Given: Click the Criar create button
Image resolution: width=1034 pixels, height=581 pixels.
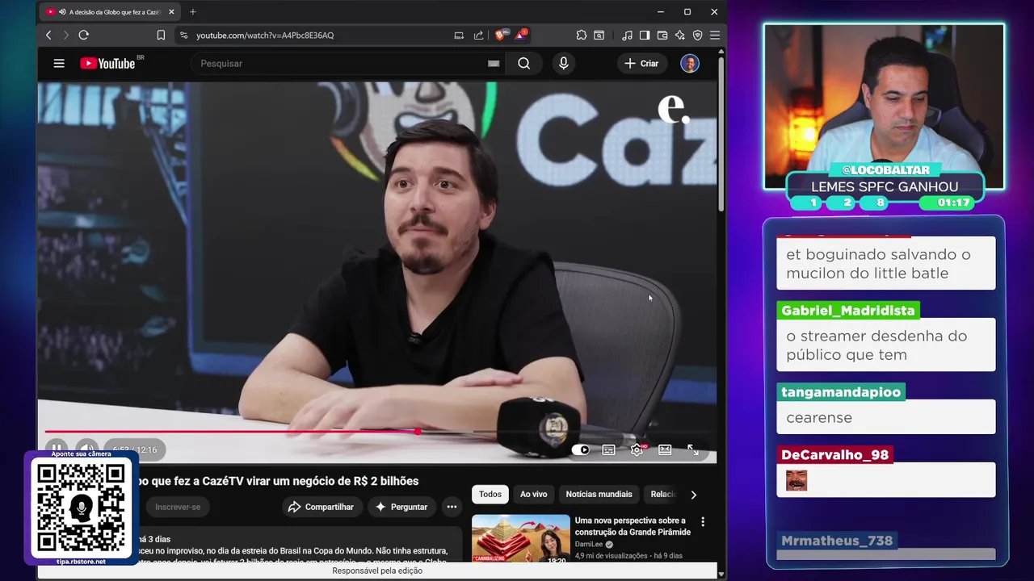Looking at the screenshot, I should pyautogui.click(x=642, y=64).
